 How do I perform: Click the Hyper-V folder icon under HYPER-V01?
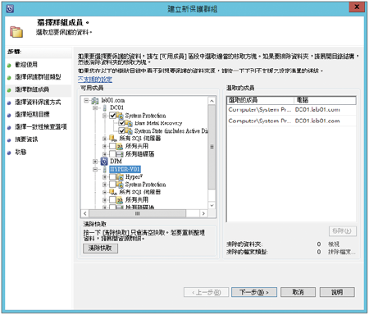pos(120,177)
